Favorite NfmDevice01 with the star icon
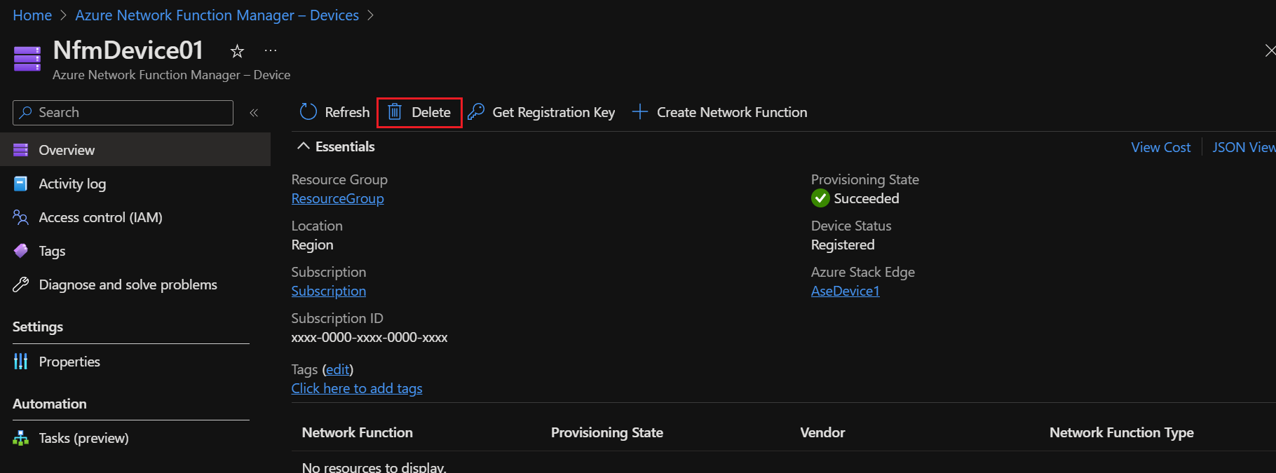 238,51
